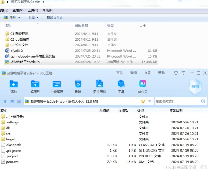Click the 一键解压 one-click extract icon
208x171 pixels.
(57, 84)
